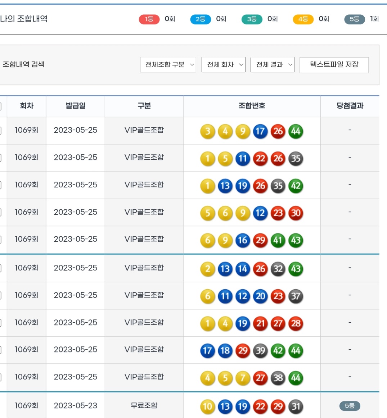
Task: Click the yellow 4등 rank badge
Action: (303, 19)
